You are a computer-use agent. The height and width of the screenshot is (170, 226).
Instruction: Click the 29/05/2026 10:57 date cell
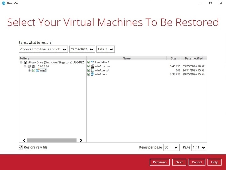click(193, 66)
